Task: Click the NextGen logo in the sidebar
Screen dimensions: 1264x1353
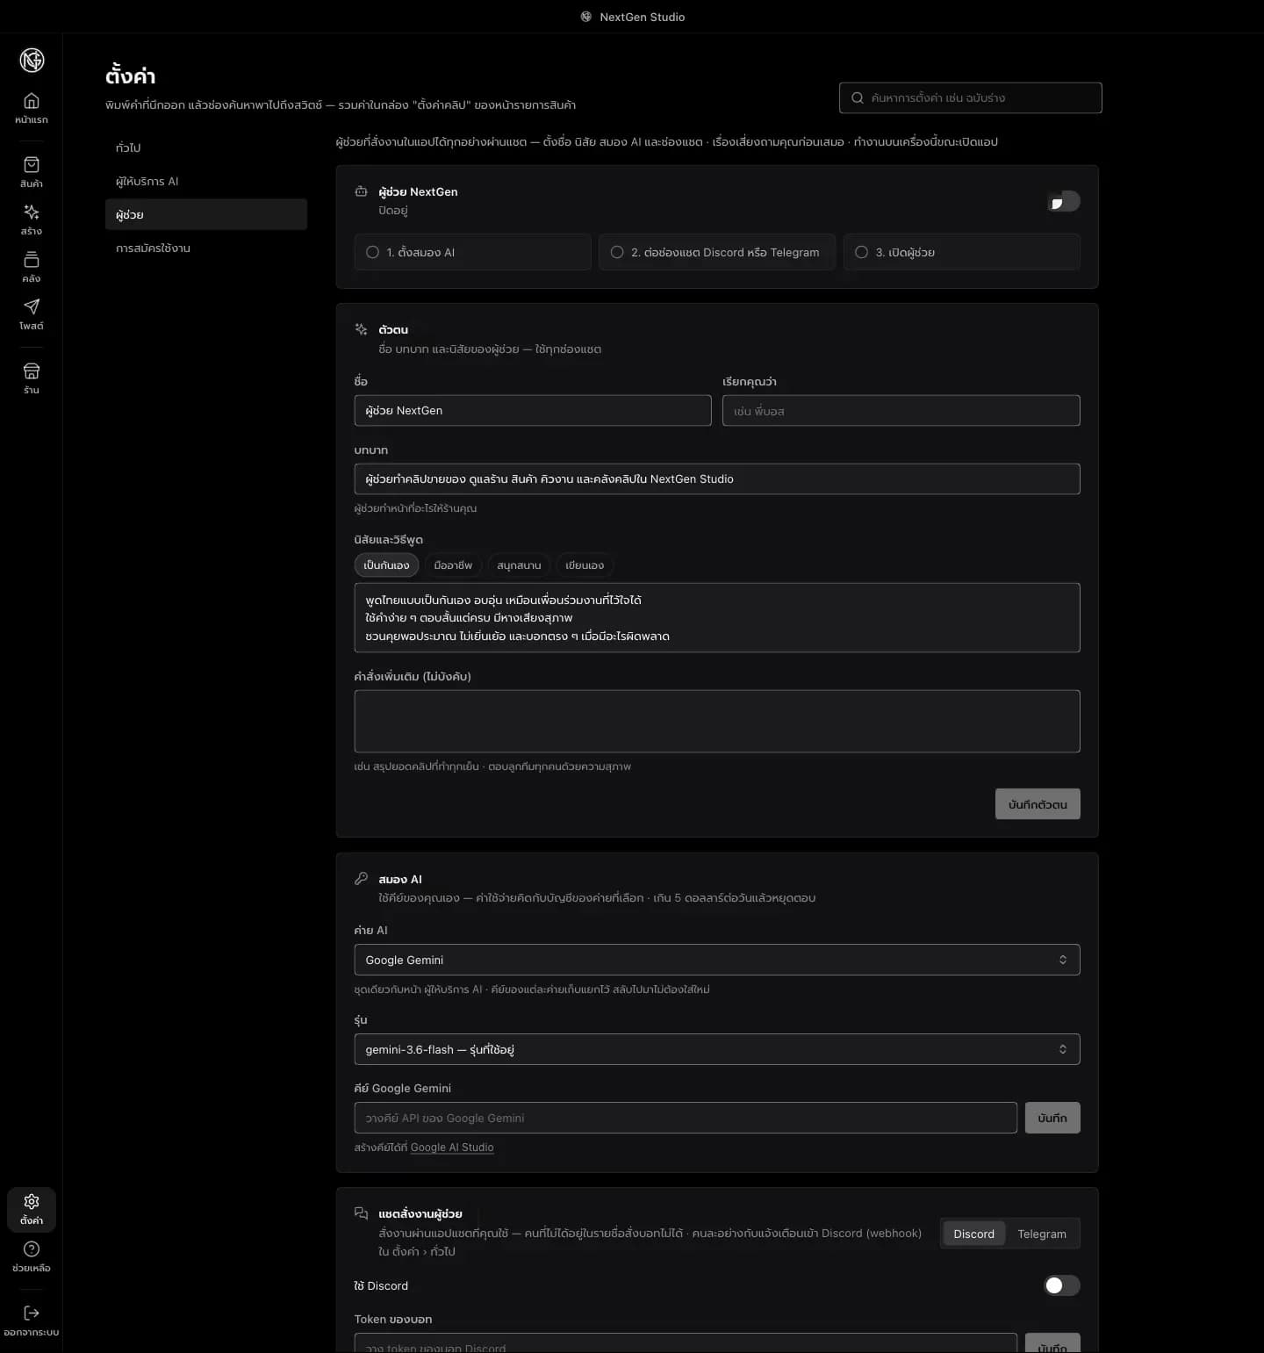Action: [32, 60]
